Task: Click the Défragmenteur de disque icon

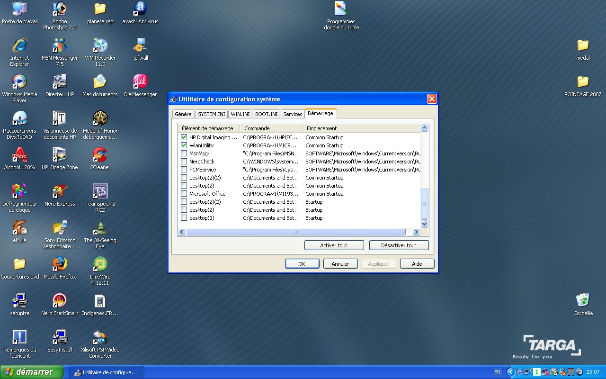Action: tap(19, 198)
